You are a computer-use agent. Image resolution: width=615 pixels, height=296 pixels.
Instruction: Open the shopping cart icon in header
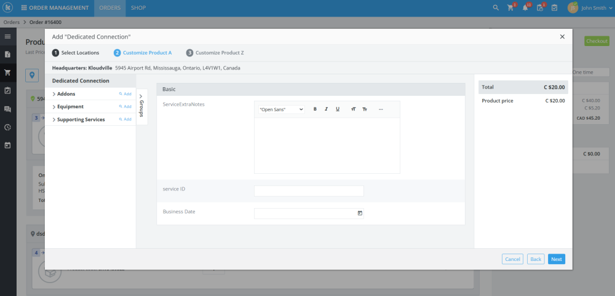point(510,8)
